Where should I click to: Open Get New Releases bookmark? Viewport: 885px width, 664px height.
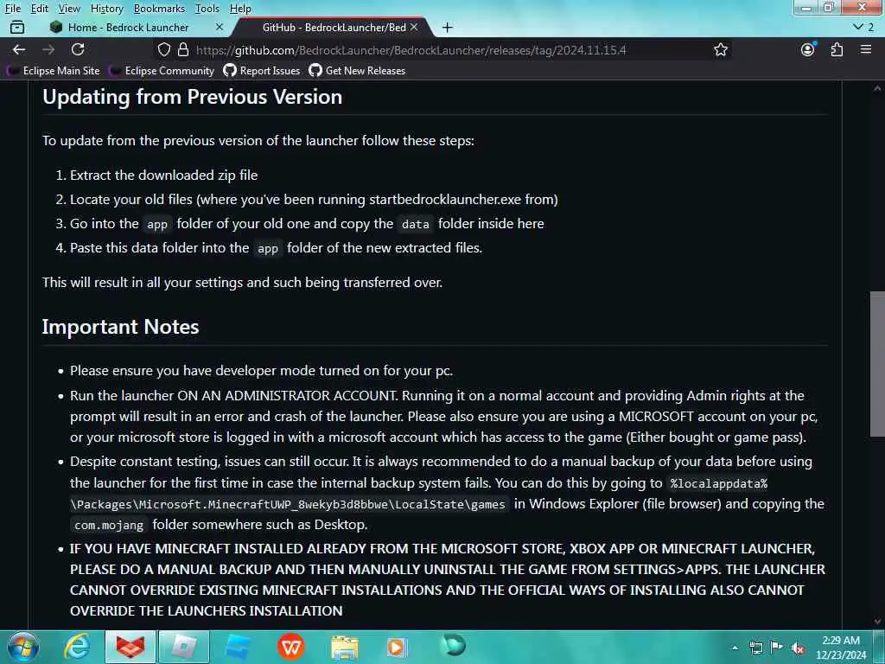click(357, 71)
